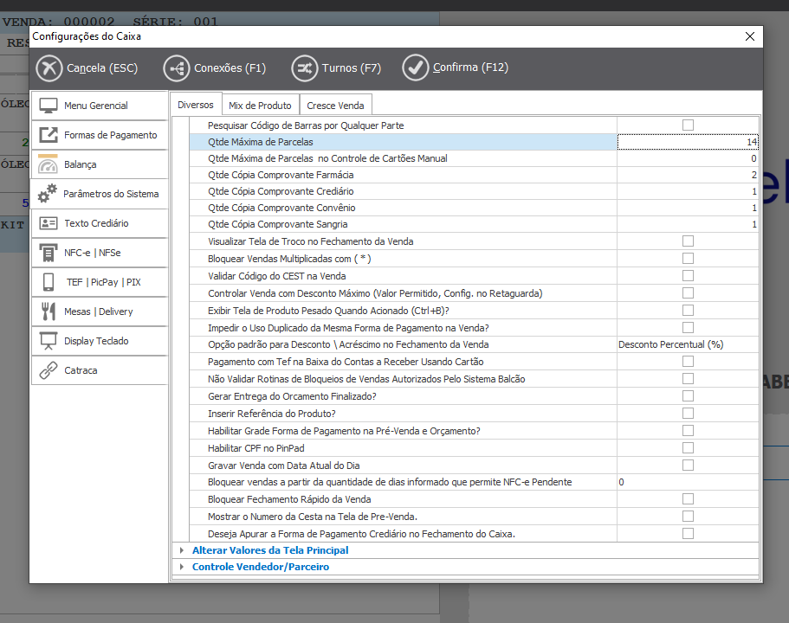Open Conexões (F1) connections icon

(x=177, y=67)
